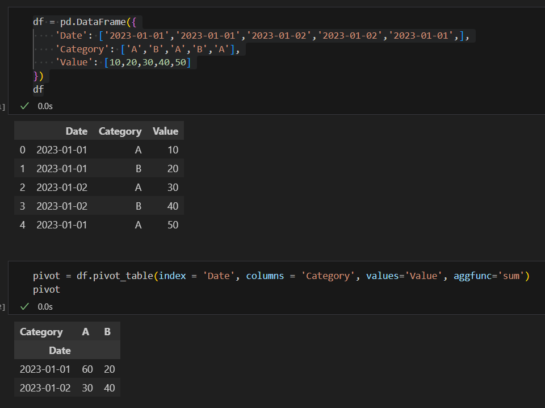Click the 2023-01-02 row label in pivot table
545x408 pixels.
tap(45, 388)
